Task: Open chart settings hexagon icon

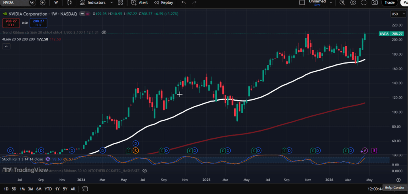Action: (353, 3)
